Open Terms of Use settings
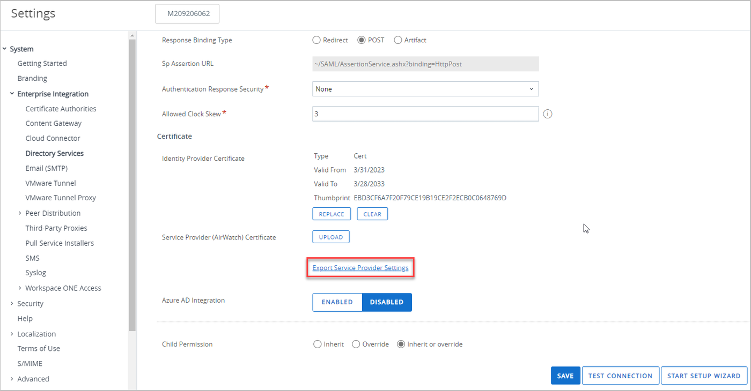This screenshot has height=391, width=751. click(39, 349)
